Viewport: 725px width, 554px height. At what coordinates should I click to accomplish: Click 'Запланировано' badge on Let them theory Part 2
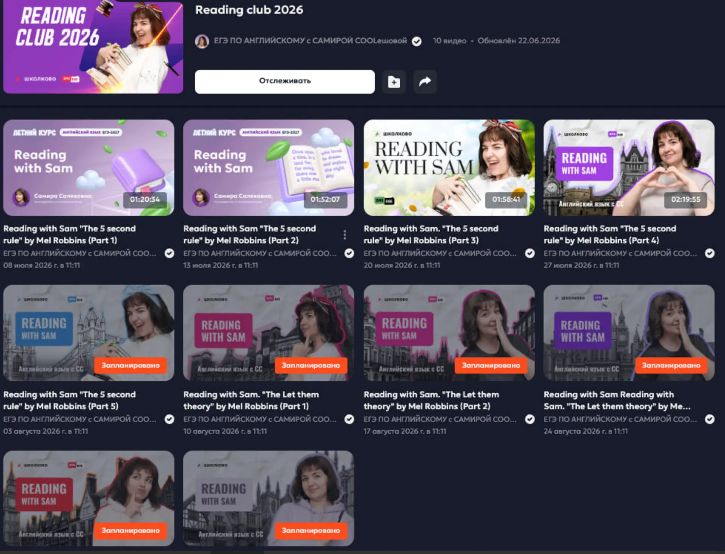[491, 366]
